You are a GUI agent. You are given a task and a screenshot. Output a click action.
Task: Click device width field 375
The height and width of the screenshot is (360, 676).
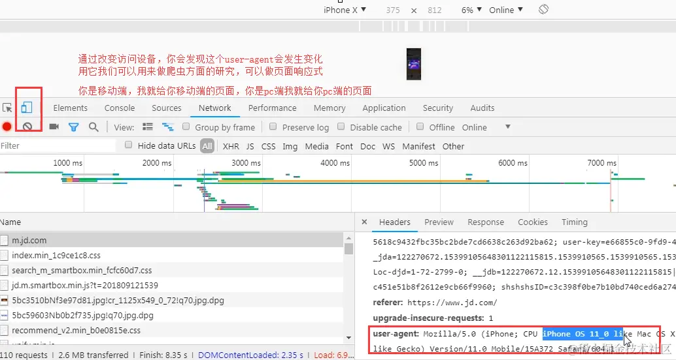(x=393, y=10)
